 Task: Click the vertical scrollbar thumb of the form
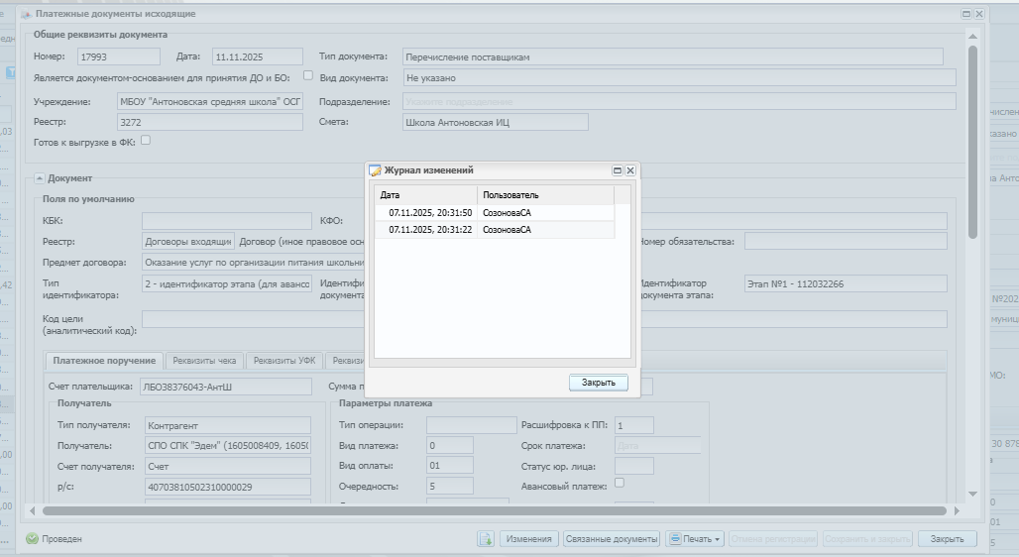(x=972, y=142)
